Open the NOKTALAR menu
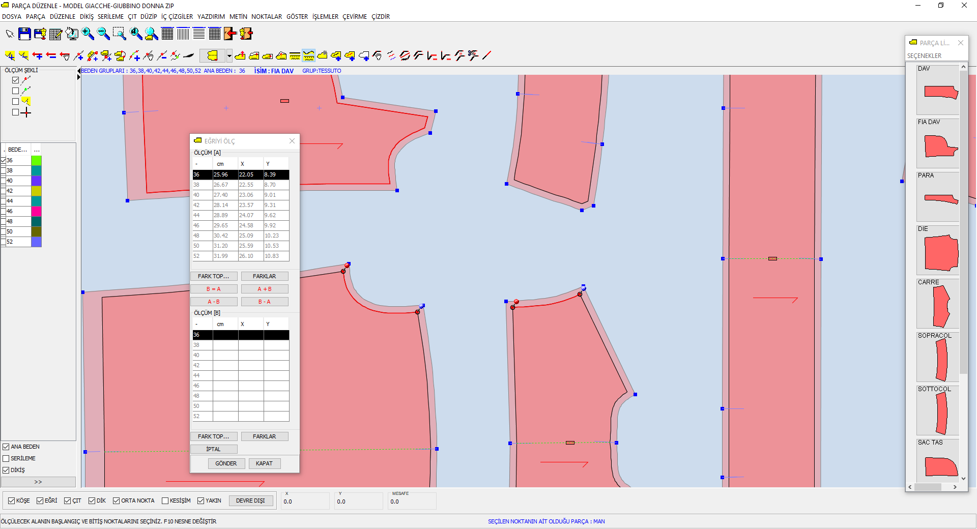This screenshot has height=529, width=977. 266,17
